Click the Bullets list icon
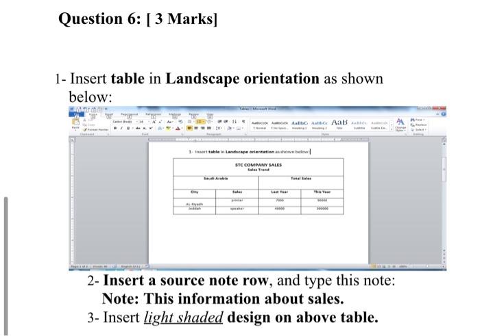Screen dimensions: 480x336 click(x=189, y=122)
